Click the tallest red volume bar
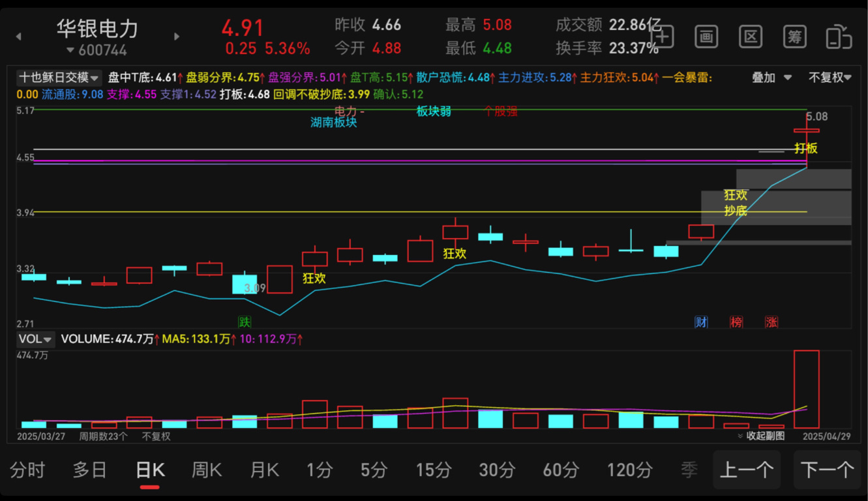This screenshot has width=868, height=501. point(807,389)
